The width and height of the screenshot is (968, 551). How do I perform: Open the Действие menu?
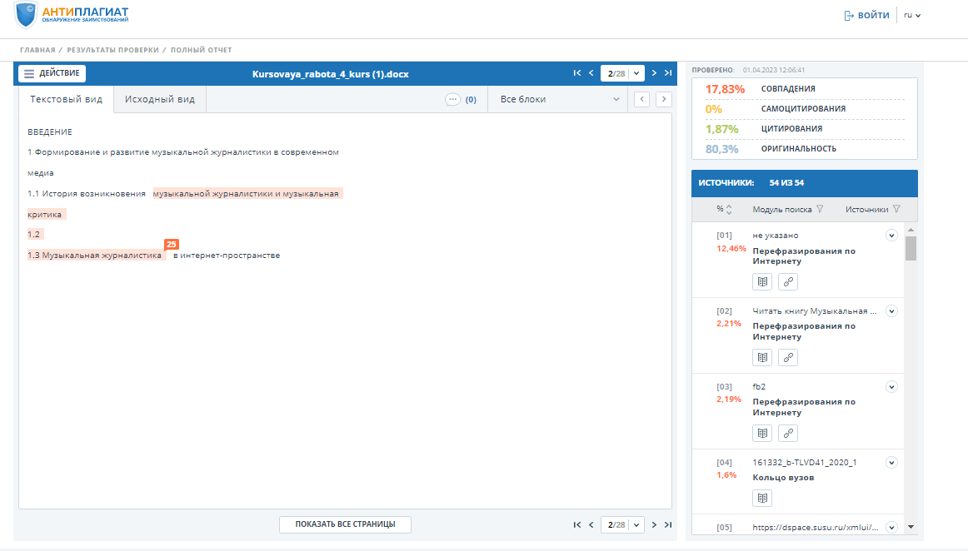(x=52, y=73)
